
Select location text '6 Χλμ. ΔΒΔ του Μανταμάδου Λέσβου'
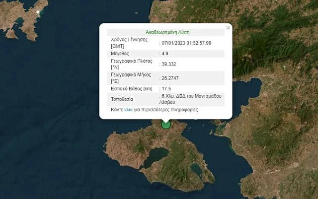[190, 99]
